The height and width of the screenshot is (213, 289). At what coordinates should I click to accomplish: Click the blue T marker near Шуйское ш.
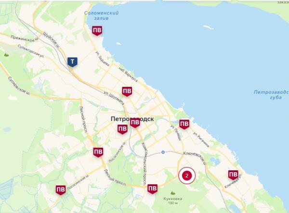(72, 62)
